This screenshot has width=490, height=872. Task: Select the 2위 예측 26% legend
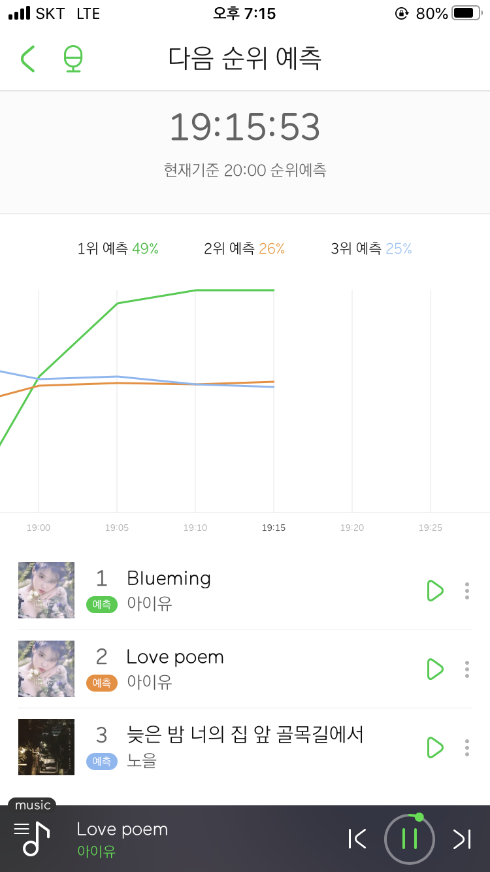(x=244, y=248)
